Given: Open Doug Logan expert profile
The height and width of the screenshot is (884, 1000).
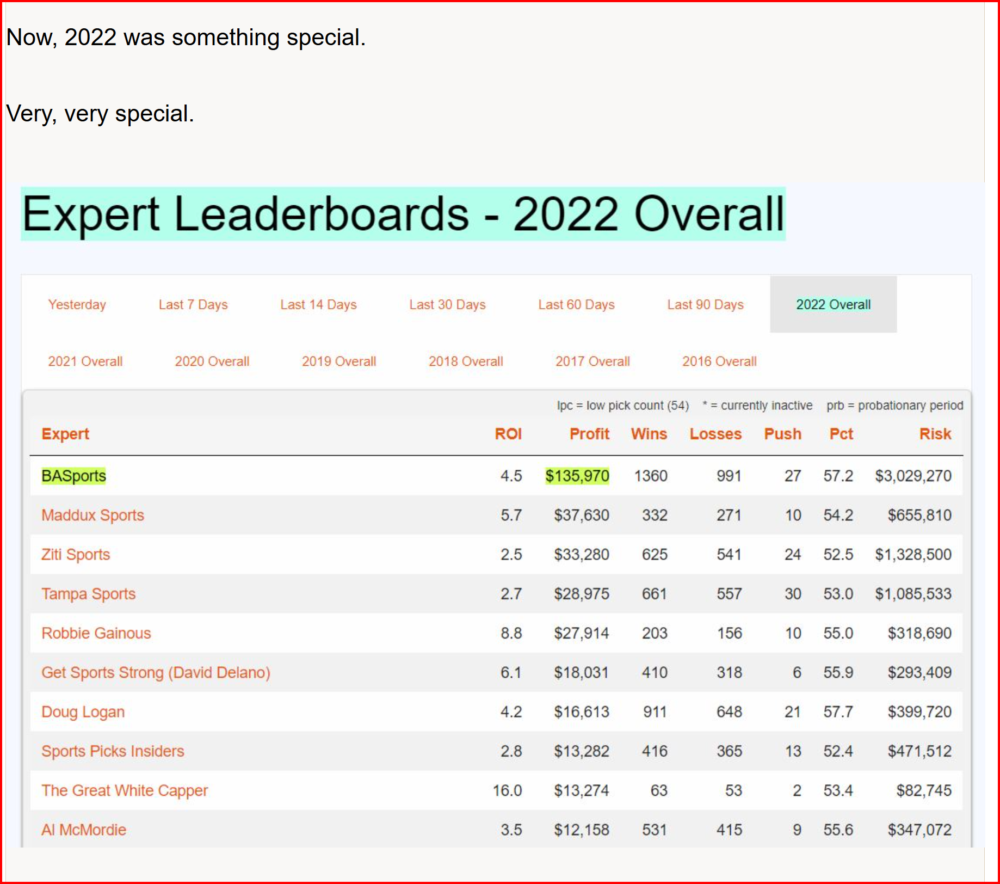Looking at the screenshot, I should click(x=83, y=712).
